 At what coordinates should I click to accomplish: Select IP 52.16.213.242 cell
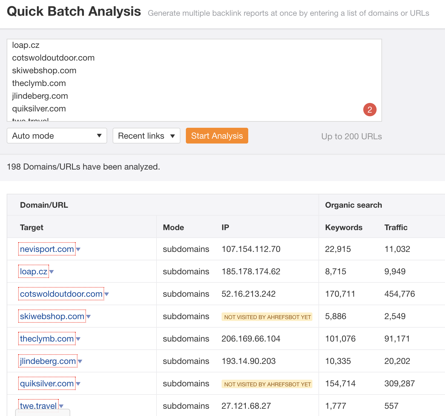(249, 294)
